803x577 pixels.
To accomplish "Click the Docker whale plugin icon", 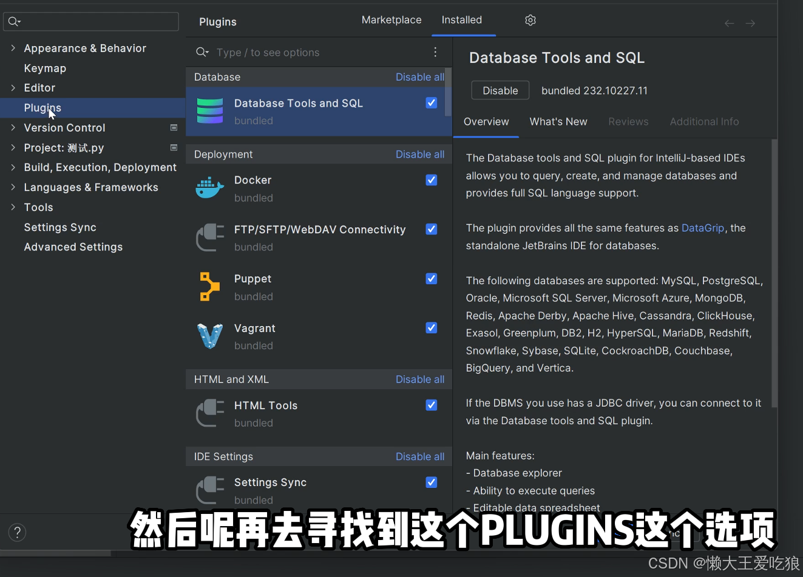I will (x=210, y=188).
